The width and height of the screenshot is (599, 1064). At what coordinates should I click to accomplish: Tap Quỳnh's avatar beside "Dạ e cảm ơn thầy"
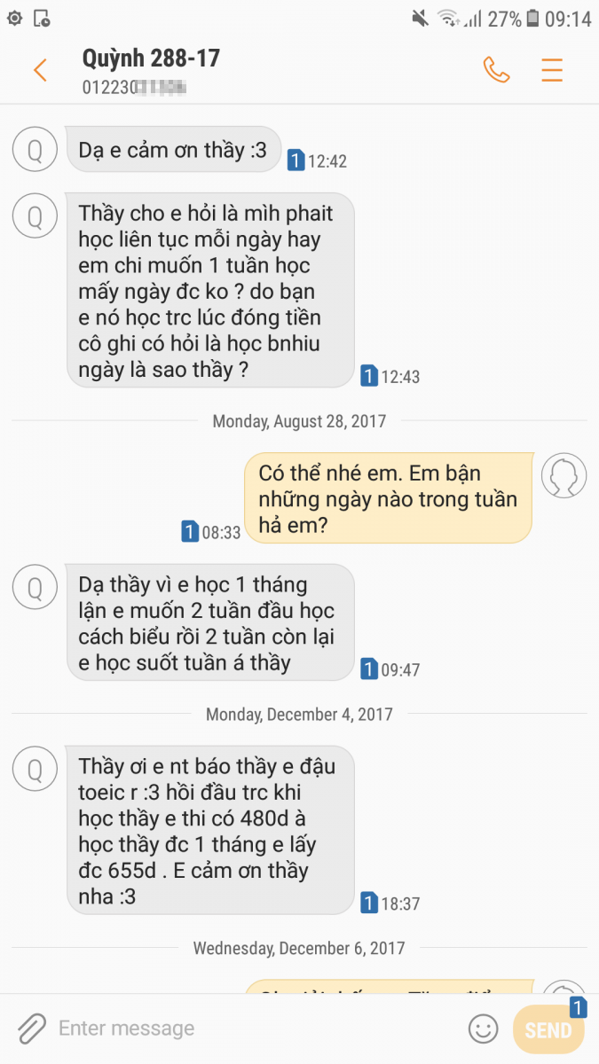click(x=35, y=150)
